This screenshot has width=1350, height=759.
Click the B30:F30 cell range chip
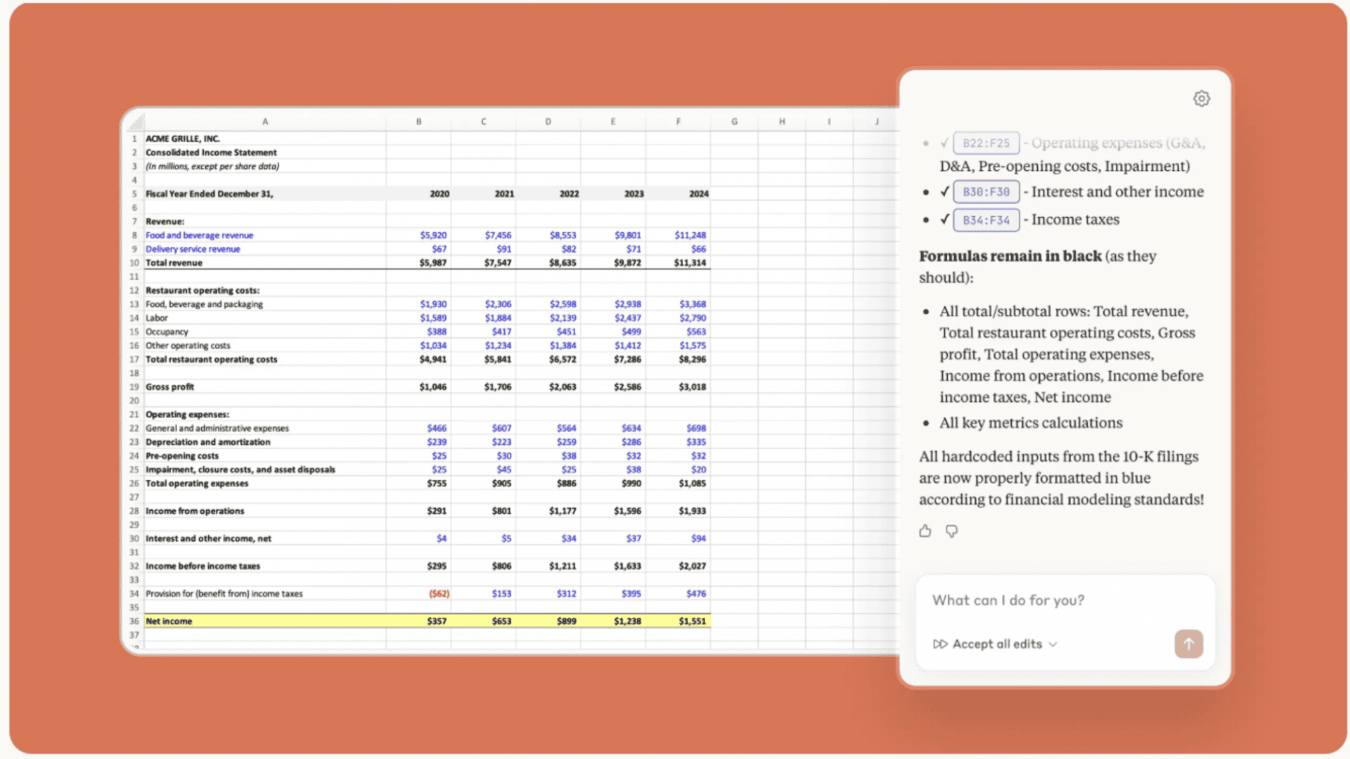tap(986, 192)
